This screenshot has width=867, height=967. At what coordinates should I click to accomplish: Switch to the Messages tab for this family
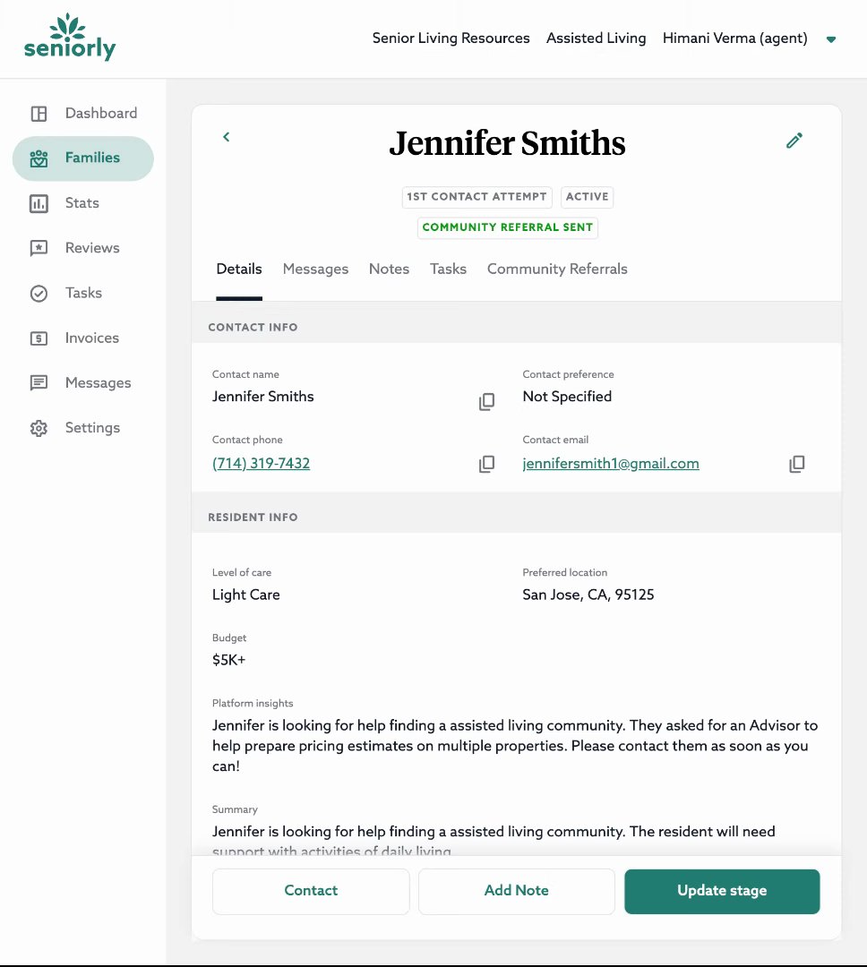[x=315, y=270]
